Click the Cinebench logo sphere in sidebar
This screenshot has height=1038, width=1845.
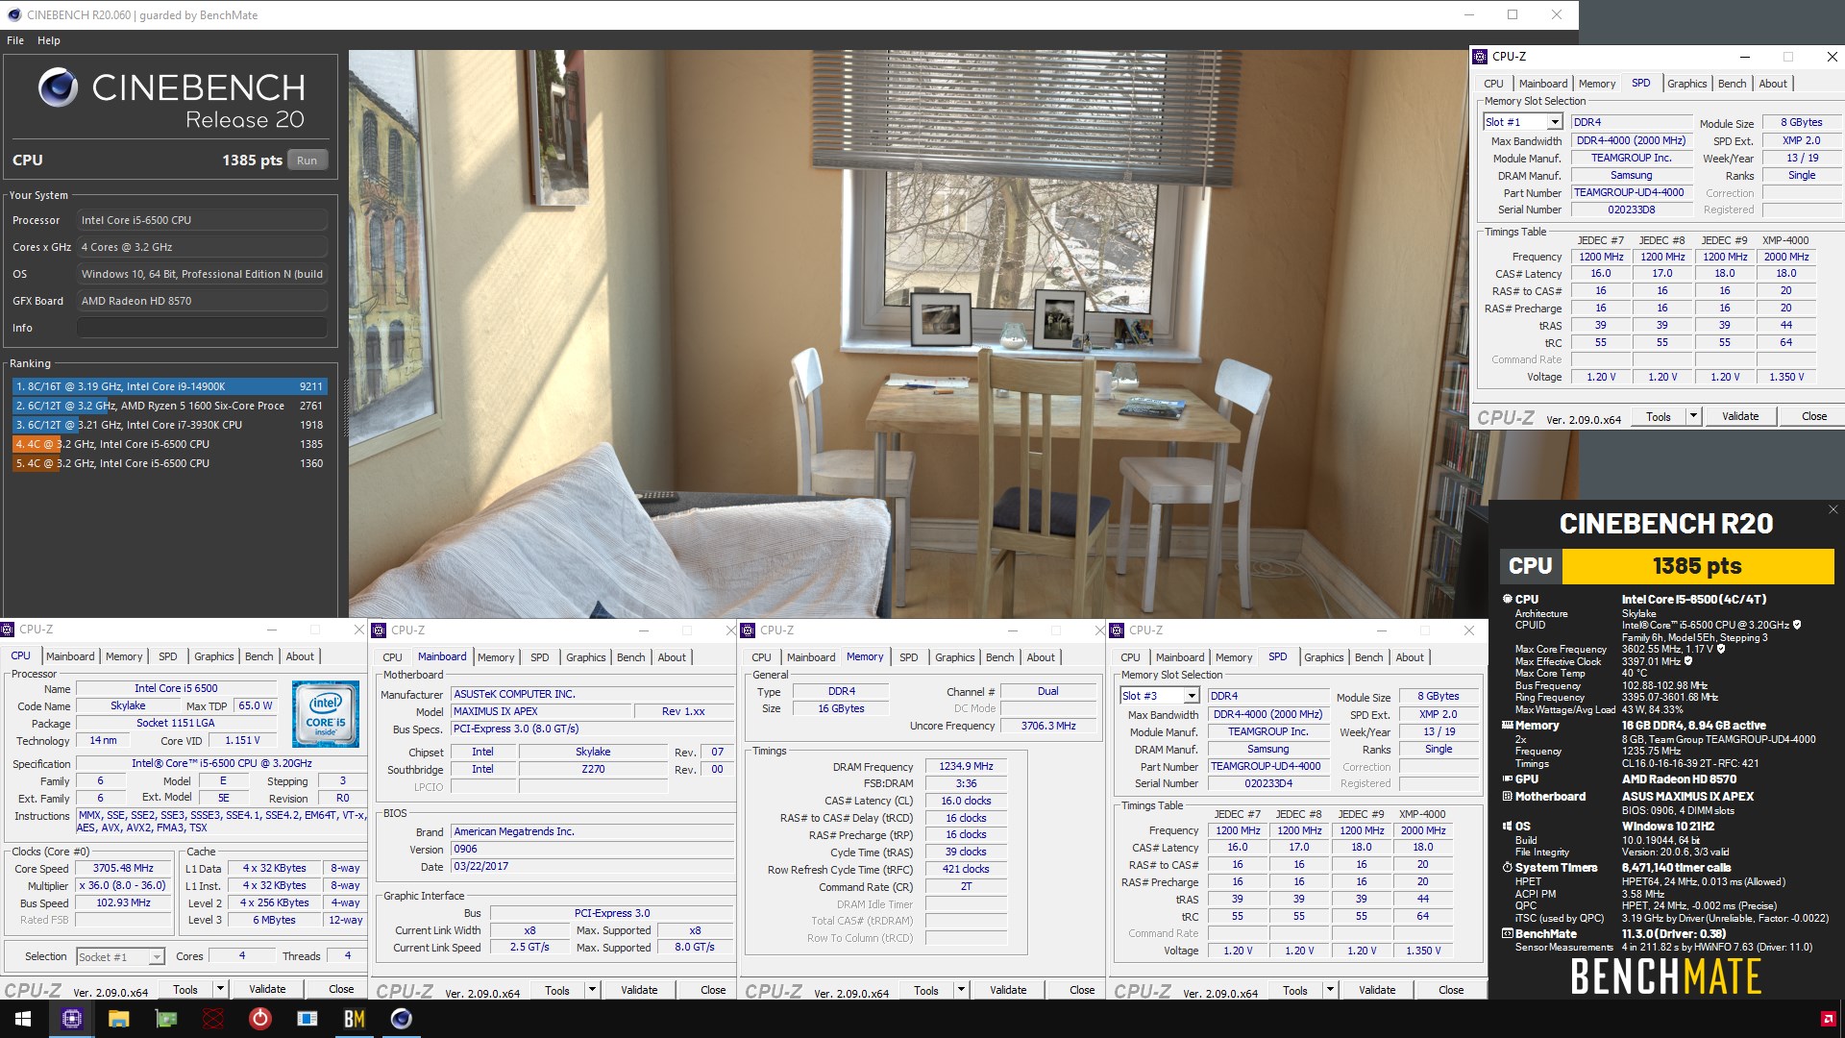(59, 88)
